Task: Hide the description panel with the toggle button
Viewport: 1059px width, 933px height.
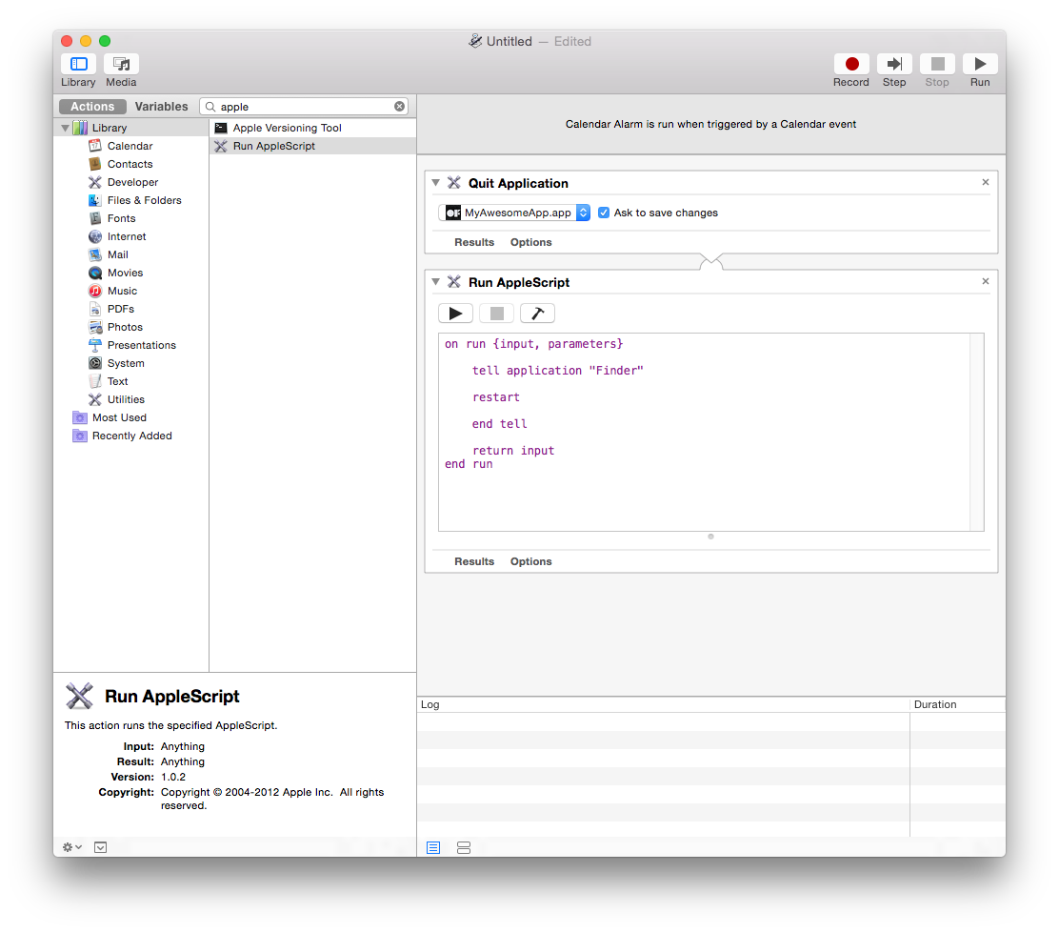Action: tap(101, 848)
